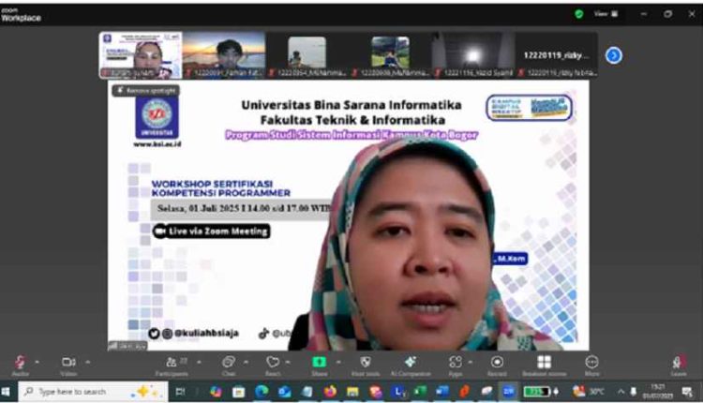Select the 12220908 Muhammad participant thumbnail
The width and height of the screenshot is (703, 403).
(390, 55)
